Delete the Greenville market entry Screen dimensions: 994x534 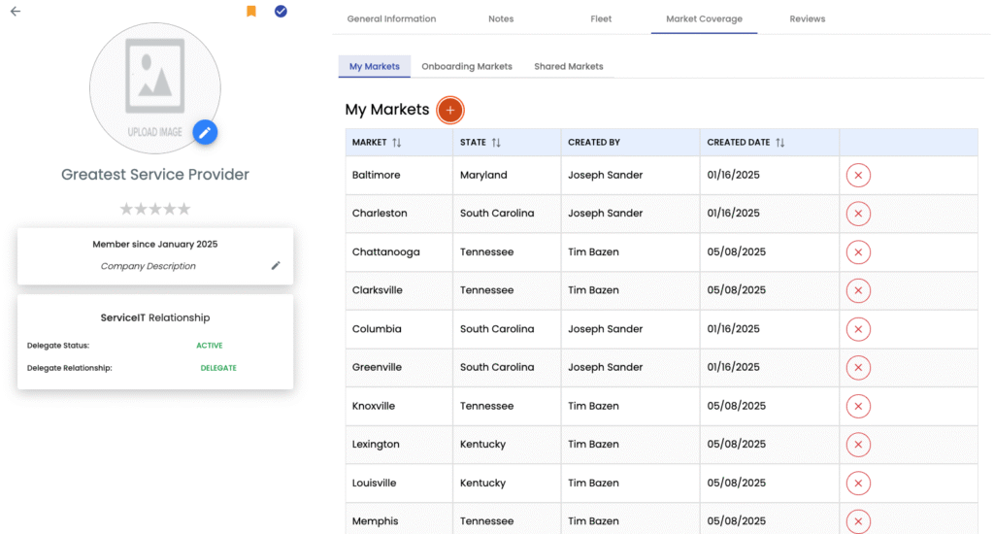point(858,368)
